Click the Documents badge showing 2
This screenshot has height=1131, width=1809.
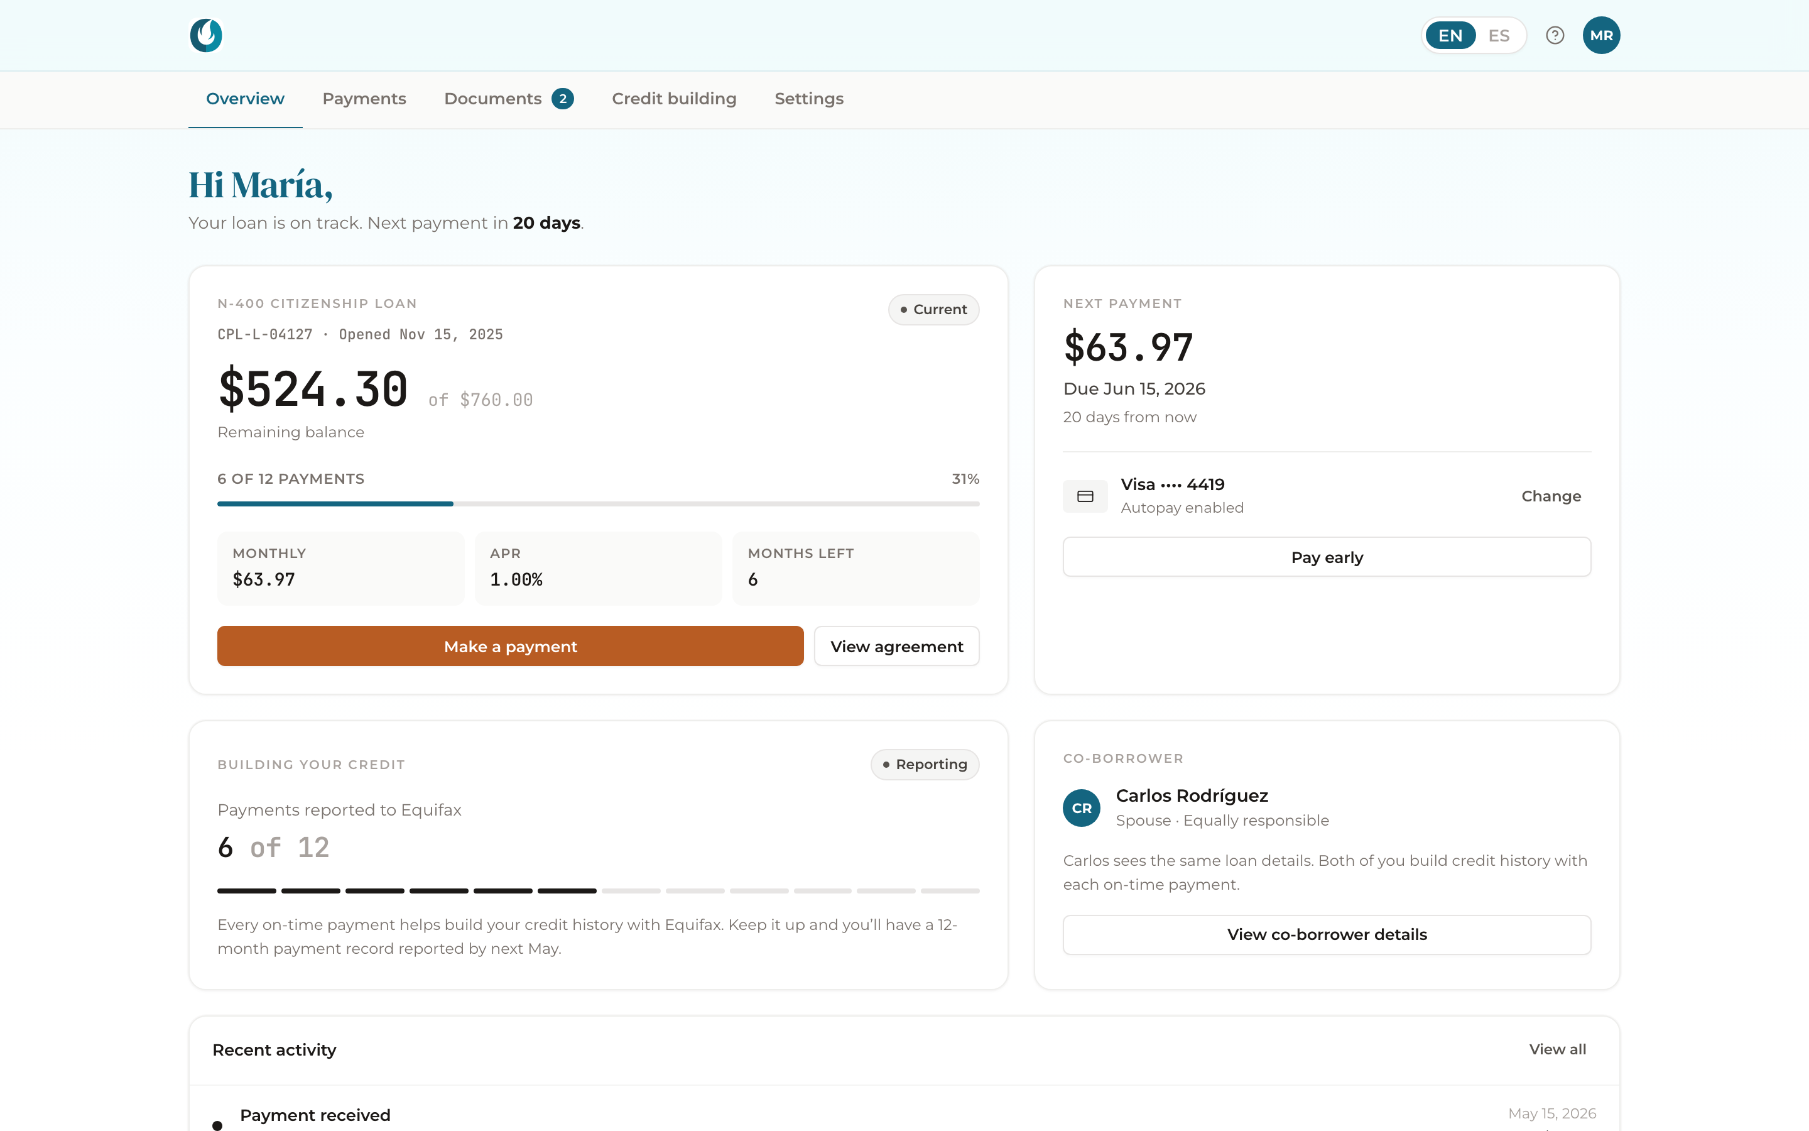coord(563,99)
